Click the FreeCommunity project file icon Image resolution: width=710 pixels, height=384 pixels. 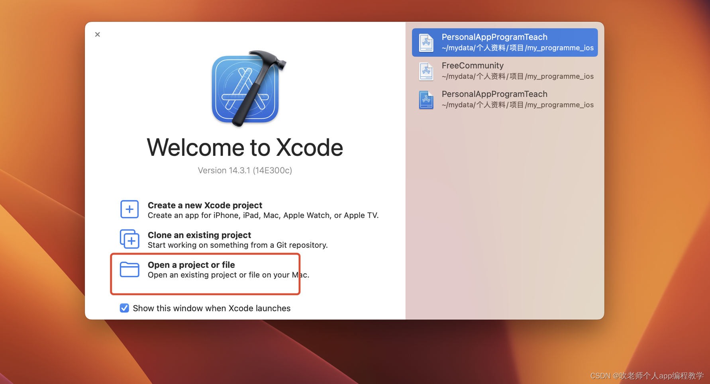point(426,71)
